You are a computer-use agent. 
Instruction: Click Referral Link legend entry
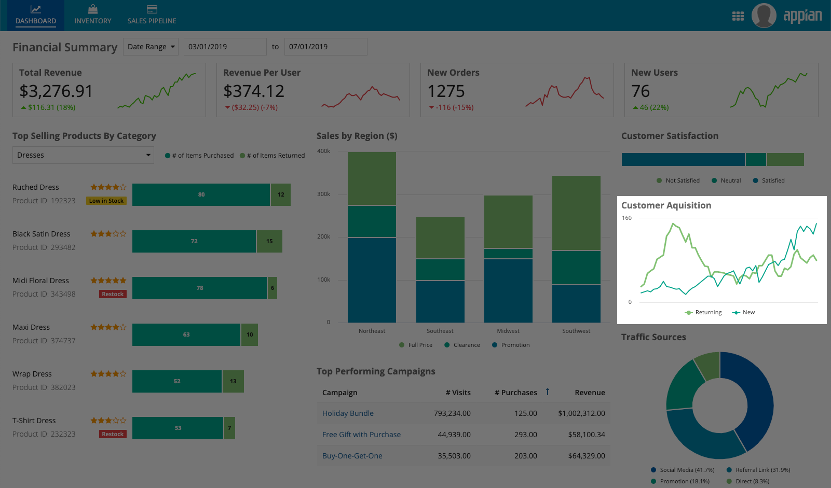click(x=758, y=470)
